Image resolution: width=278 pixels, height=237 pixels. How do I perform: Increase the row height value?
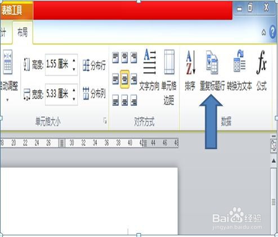coord(74,61)
